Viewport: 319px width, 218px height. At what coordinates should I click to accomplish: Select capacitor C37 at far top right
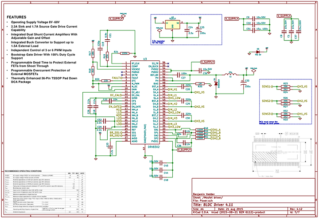pos(299,32)
